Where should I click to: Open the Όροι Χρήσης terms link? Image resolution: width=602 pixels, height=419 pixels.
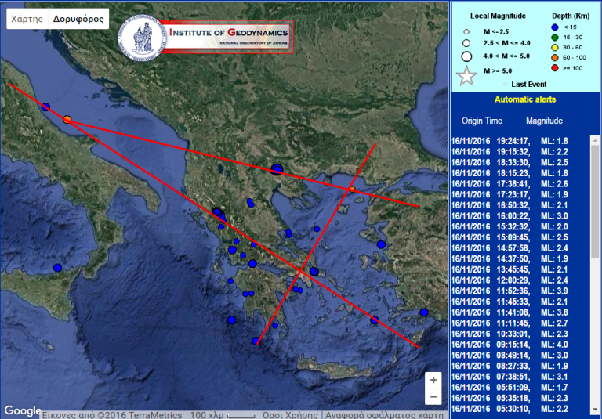coord(290,415)
